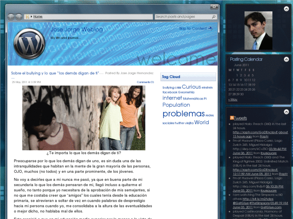
Task: Open the 03:56:44 PM June 06 timestamp
Action: pyautogui.click(x=278, y=149)
